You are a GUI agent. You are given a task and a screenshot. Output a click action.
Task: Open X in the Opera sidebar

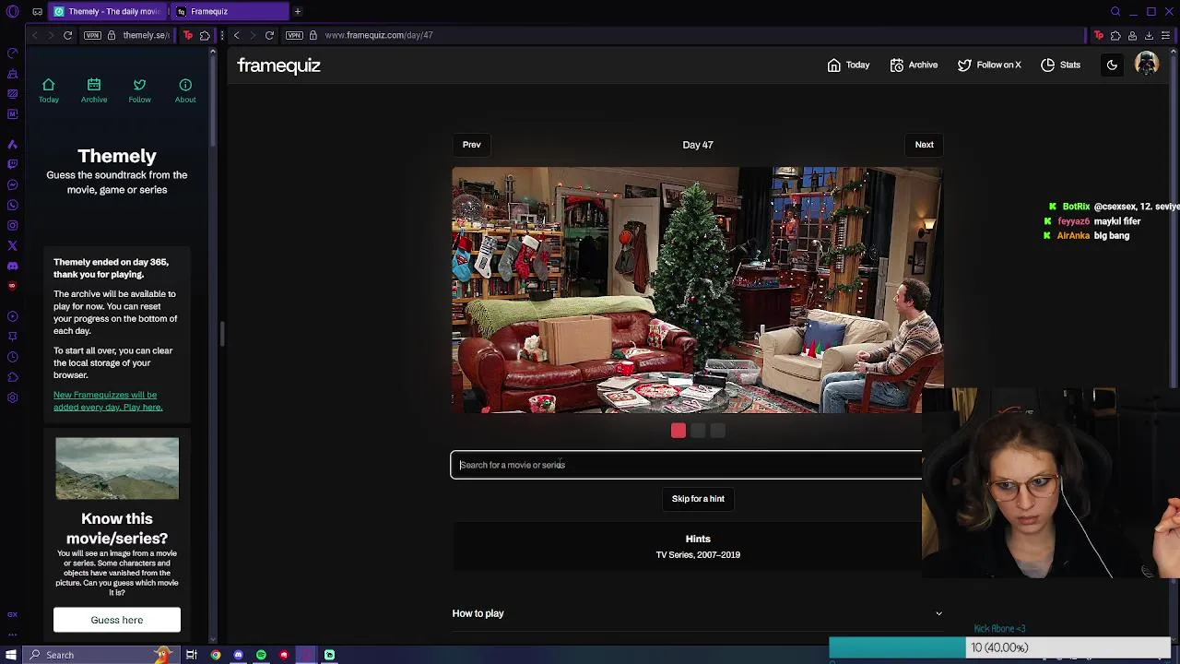(12, 245)
